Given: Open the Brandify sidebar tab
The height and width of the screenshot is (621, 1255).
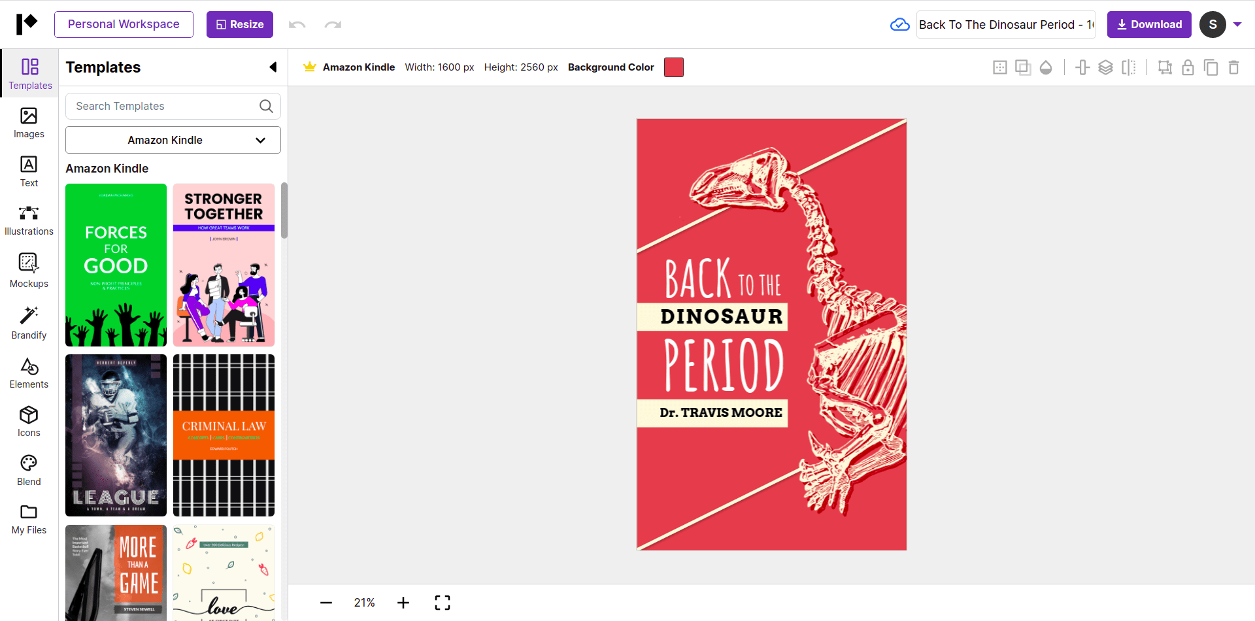Looking at the screenshot, I should [x=29, y=322].
